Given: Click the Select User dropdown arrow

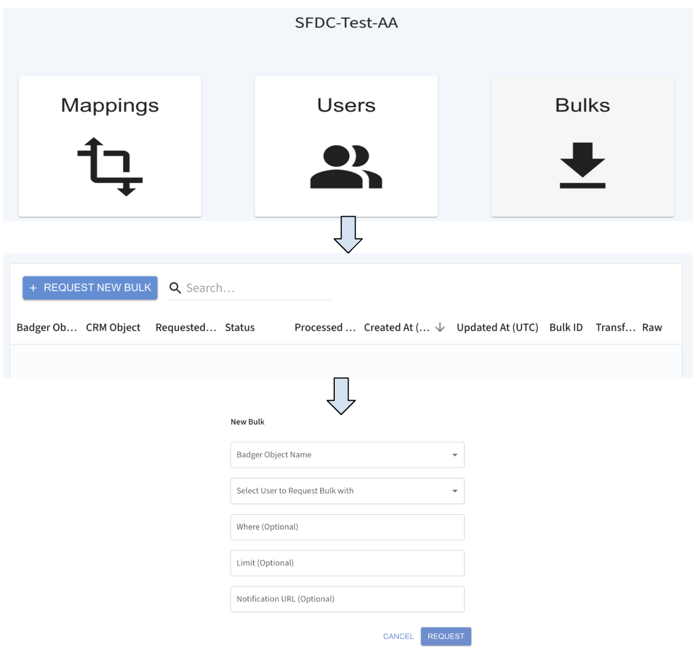Looking at the screenshot, I should pyautogui.click(x=455, y=491).
